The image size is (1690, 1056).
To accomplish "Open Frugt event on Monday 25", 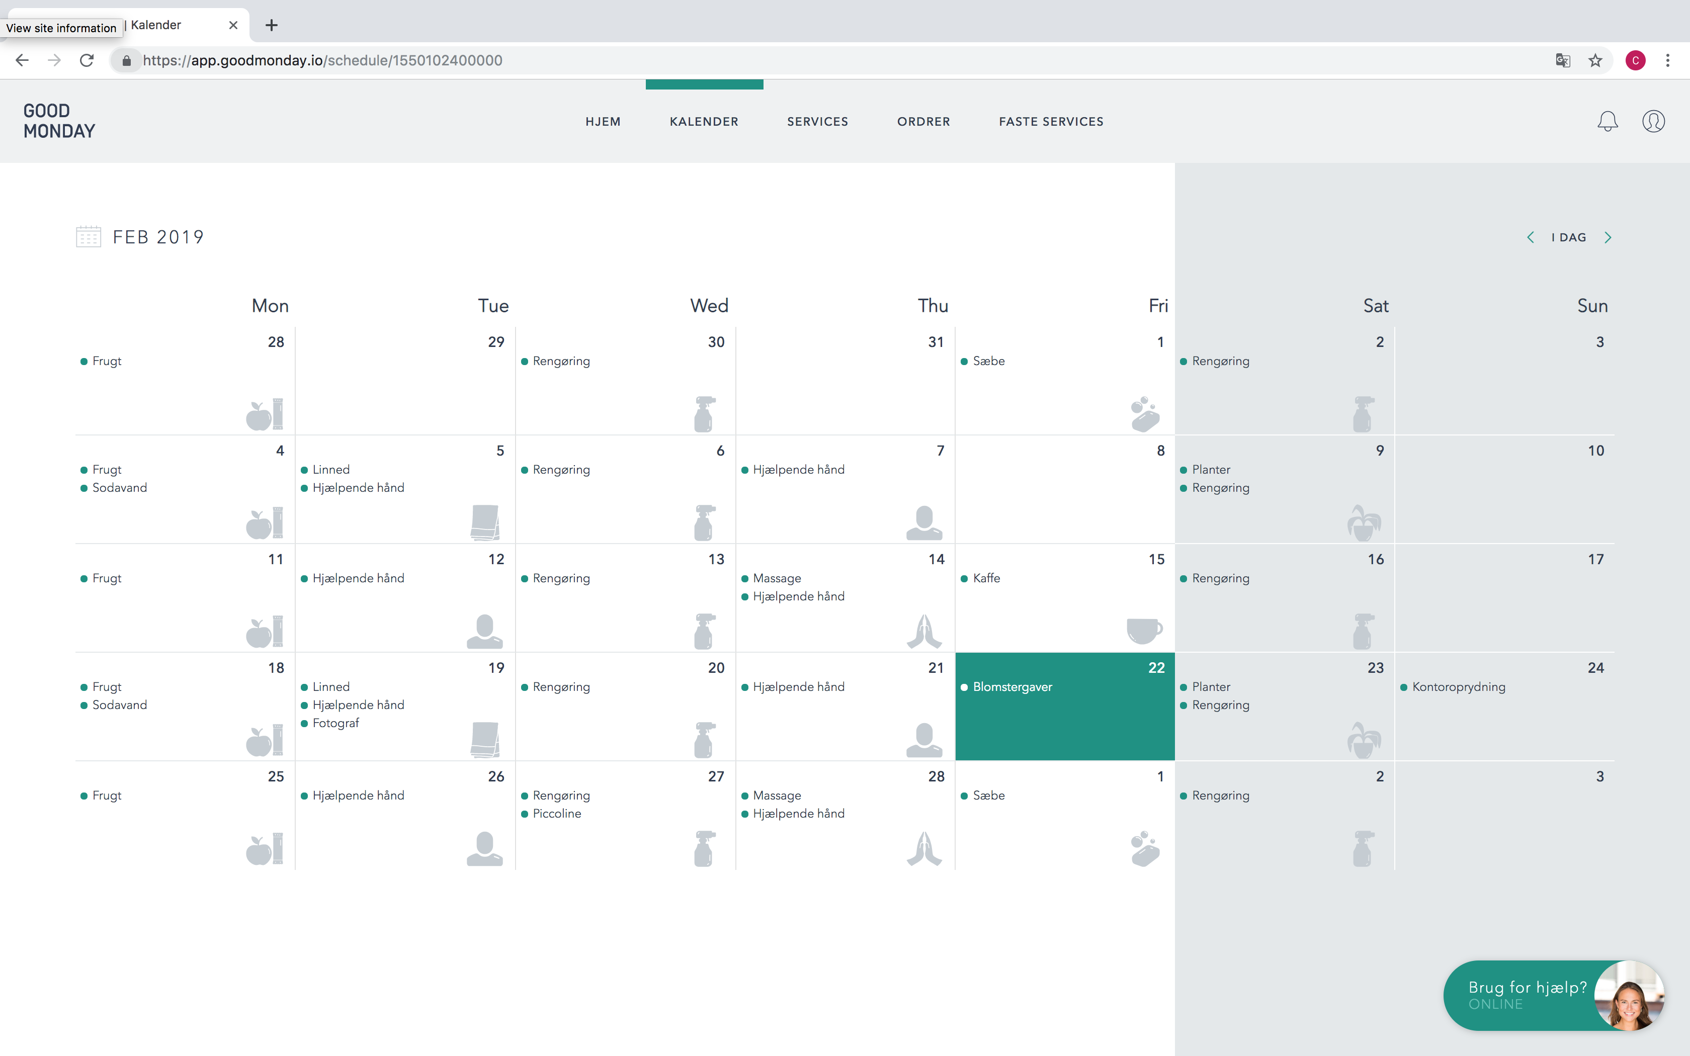I will pos(106,796).
